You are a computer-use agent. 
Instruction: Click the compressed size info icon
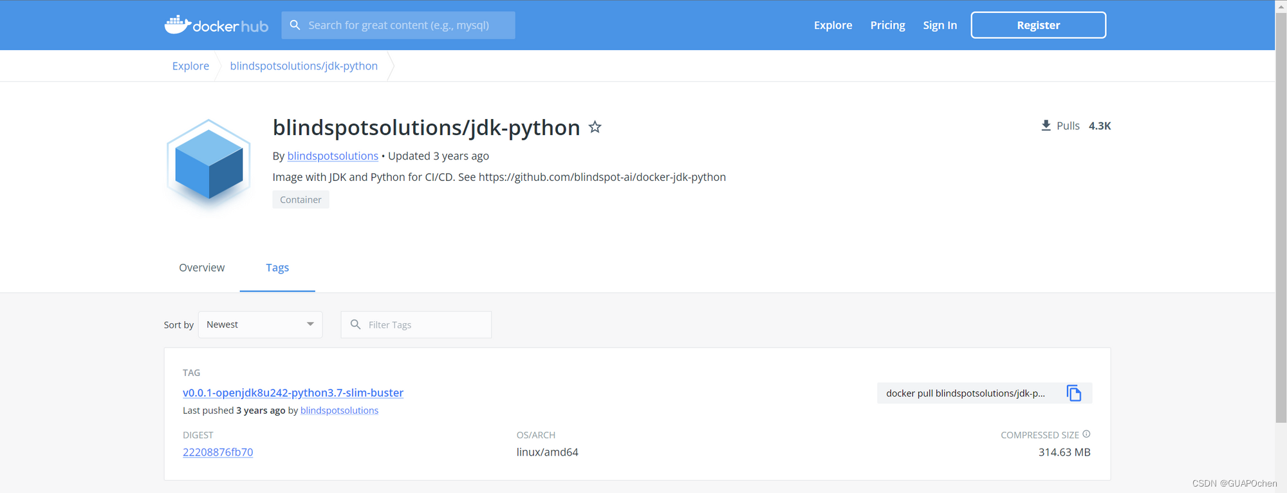[x=1086, y=434]
